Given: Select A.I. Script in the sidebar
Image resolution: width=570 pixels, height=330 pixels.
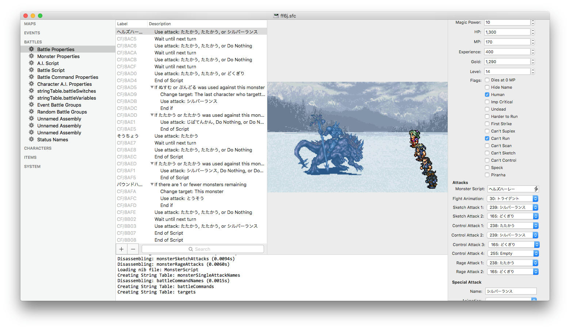Looking at the screenshot, I should tap(48, 63).
